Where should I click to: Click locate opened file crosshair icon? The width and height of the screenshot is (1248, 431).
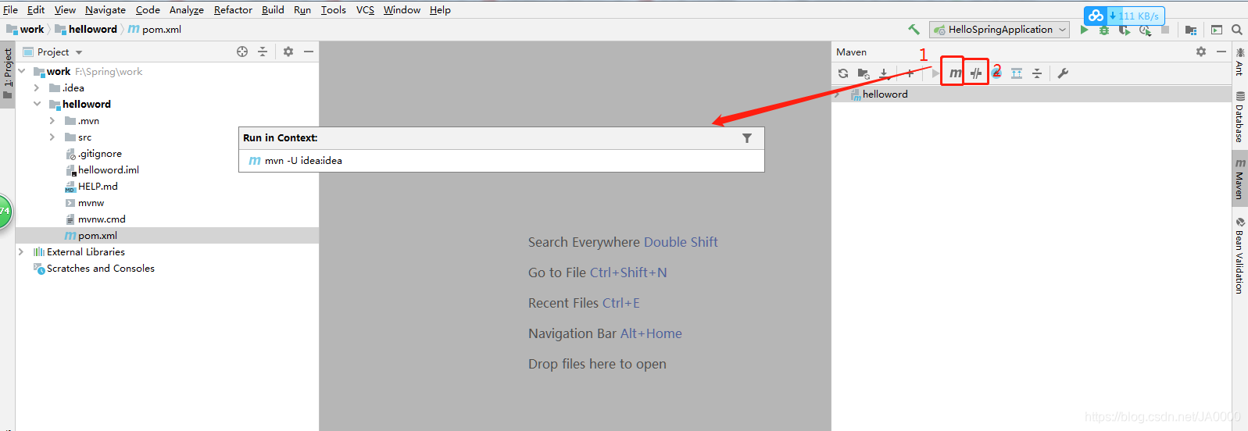pos(242,52)
